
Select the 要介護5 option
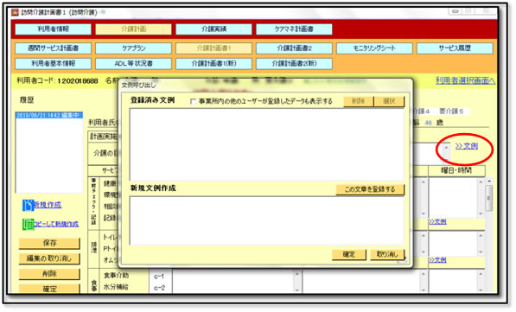coord(451,111)
